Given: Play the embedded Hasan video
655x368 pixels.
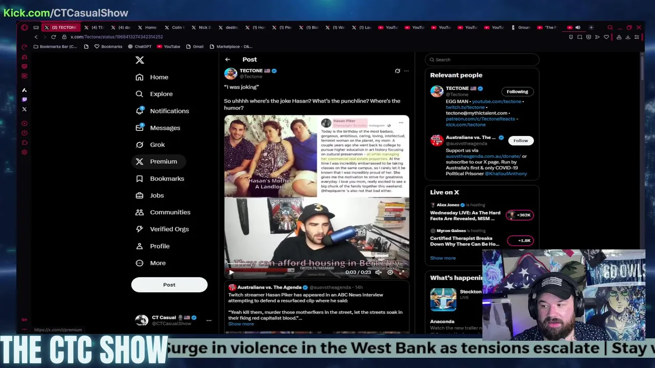Looking at the screenshot, I should coord(231,272).
